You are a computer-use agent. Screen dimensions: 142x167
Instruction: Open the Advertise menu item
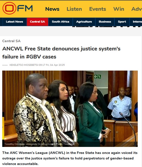[137, 9]
